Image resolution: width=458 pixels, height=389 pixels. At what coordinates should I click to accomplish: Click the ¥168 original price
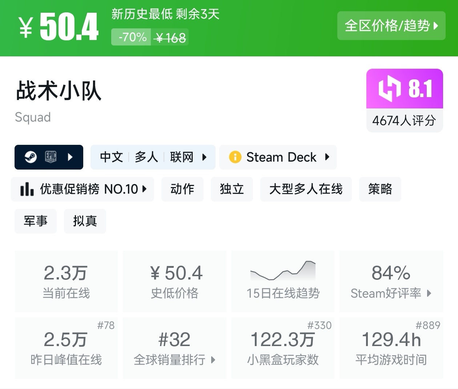(x=170, y=37)
